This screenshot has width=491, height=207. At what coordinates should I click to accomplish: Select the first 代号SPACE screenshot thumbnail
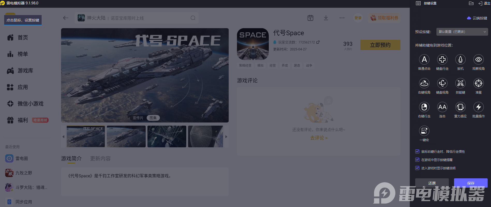coord(86,136)
